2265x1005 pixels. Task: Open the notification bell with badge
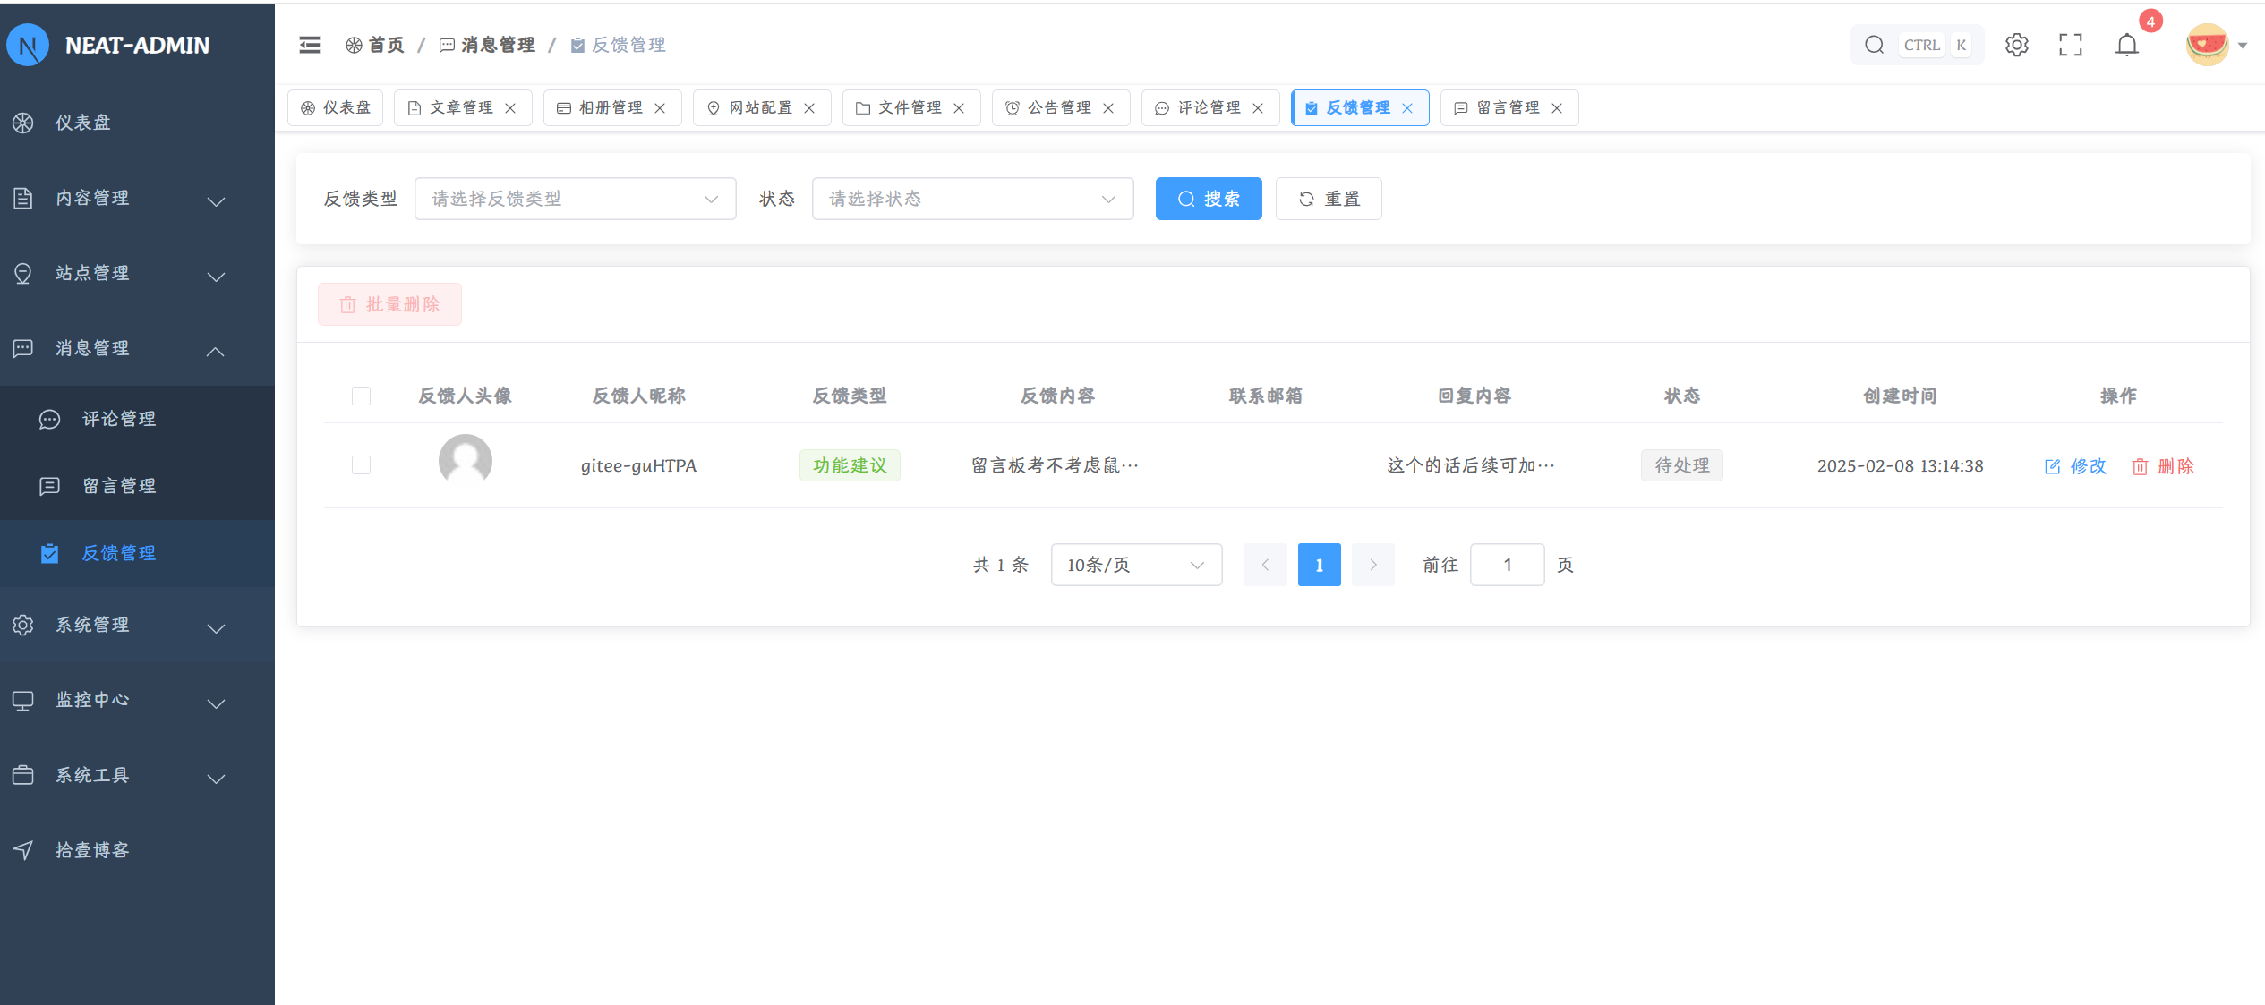[x=2127, y=45]
